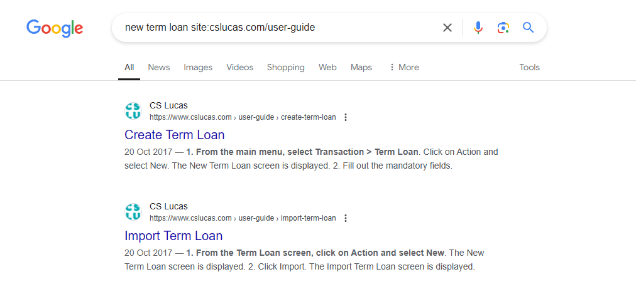
Task: Switch to the Videos tab
Action: click(239, 67)
